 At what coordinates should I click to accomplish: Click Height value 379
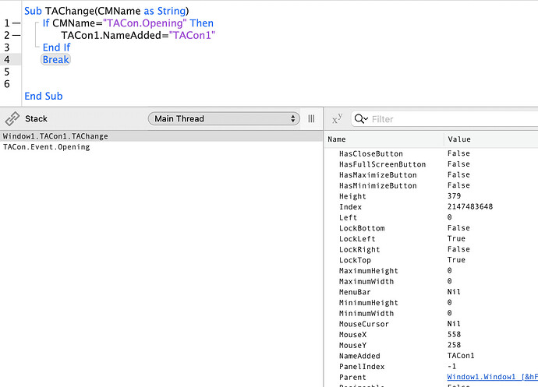pyautogui.click(x=454, y=196)
